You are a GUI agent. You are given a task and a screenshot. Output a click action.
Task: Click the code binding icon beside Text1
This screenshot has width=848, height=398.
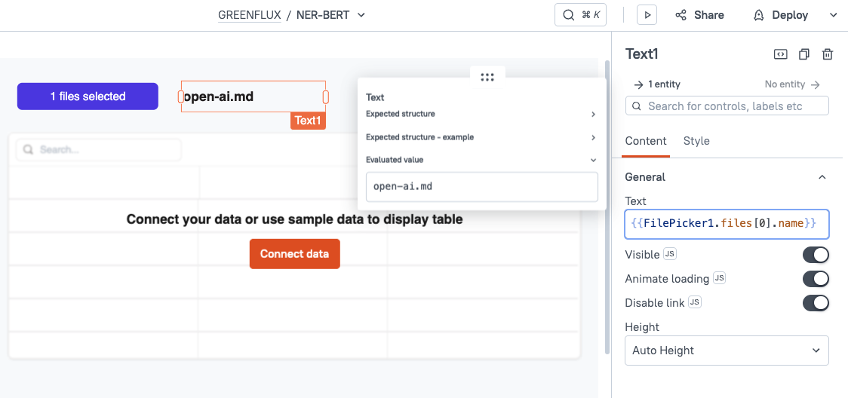click(x=781, y=54)
